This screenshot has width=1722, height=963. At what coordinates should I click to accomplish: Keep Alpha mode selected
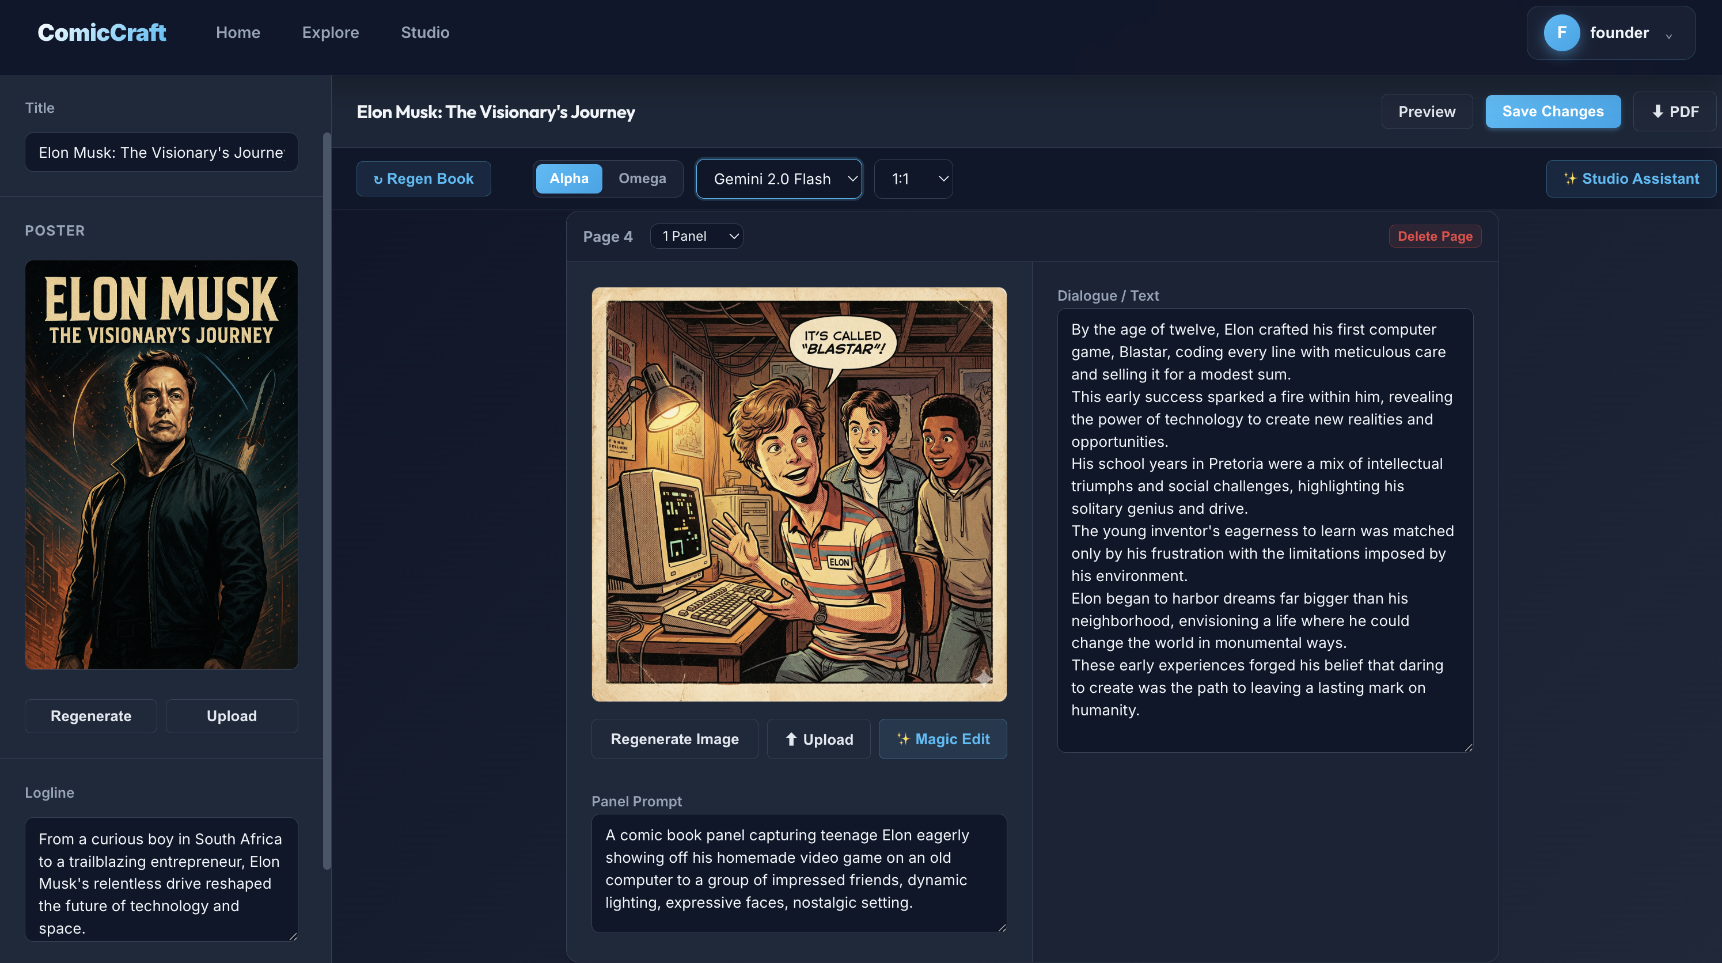pyautogui.click(x=568, y=179)
